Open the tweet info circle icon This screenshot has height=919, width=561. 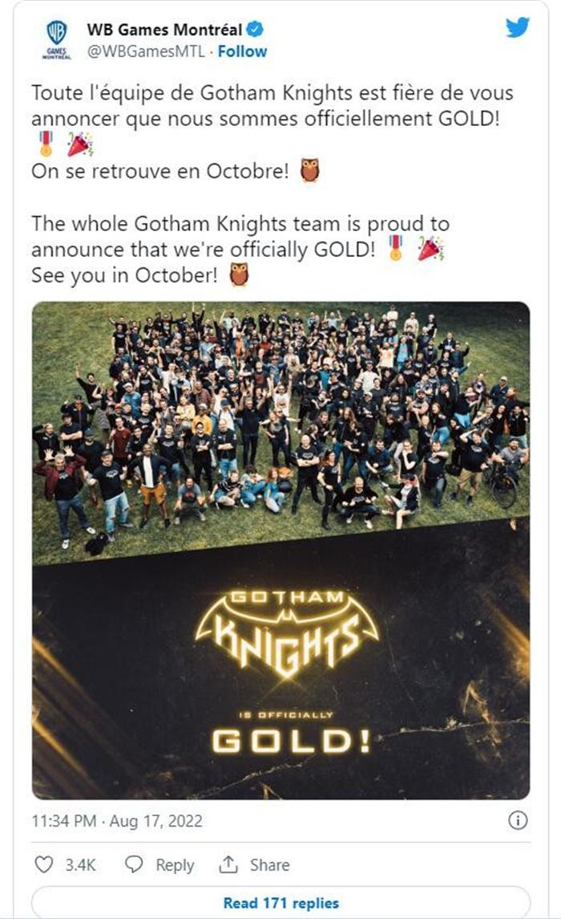[x=518, y=820]
